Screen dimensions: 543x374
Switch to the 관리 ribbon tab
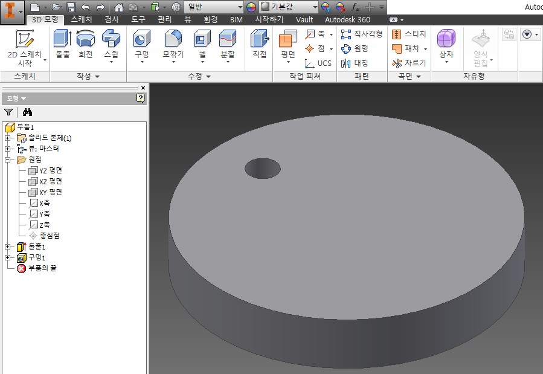tap(164, 19)
